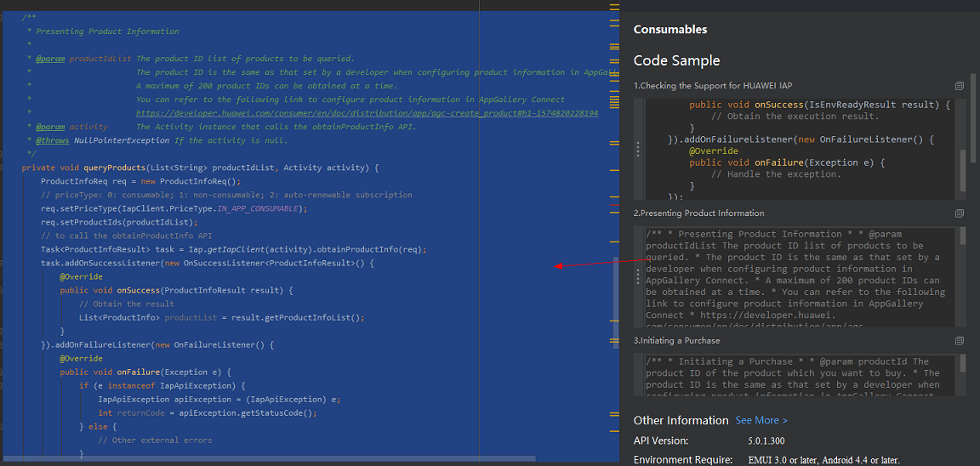This screenshot has width=980, height=466.
Task: Click the priceType comment line
Action: (226, 195)
